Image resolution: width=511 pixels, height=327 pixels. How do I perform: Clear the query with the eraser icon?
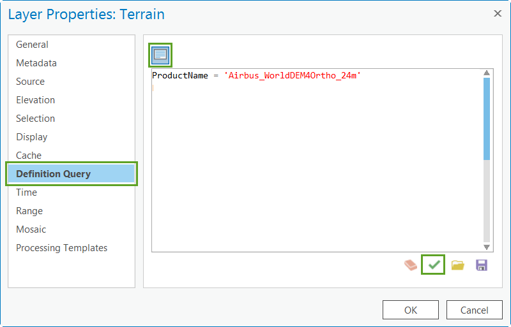coord(411,265)
